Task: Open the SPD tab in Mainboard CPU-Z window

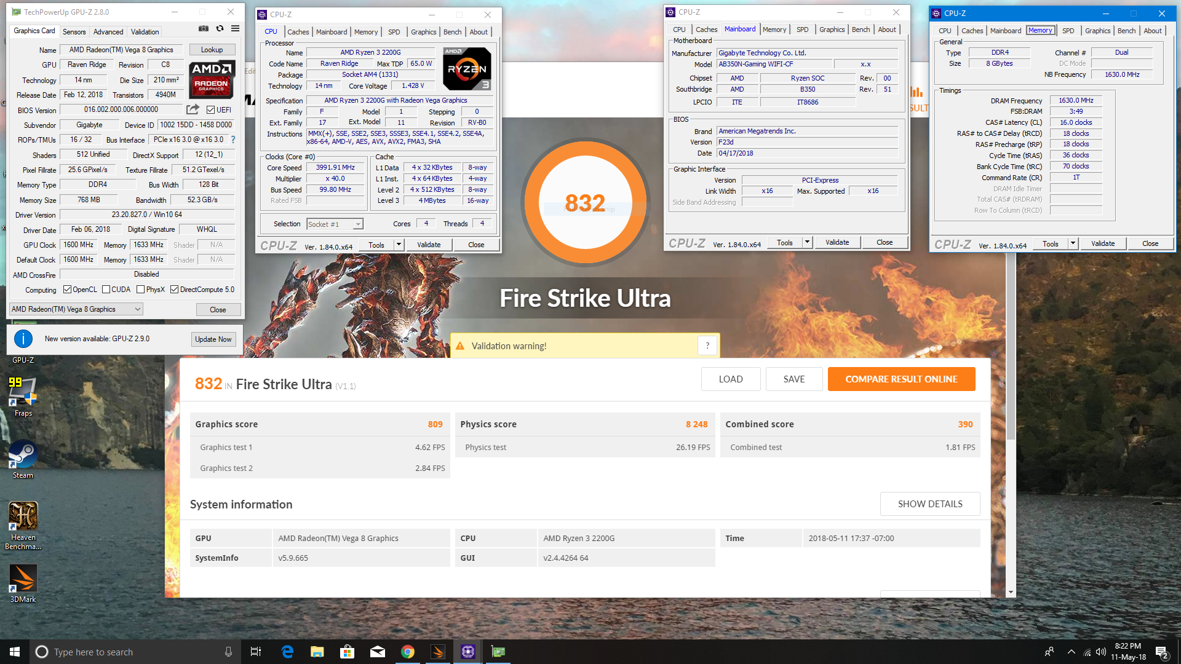Action: point(802,30)
